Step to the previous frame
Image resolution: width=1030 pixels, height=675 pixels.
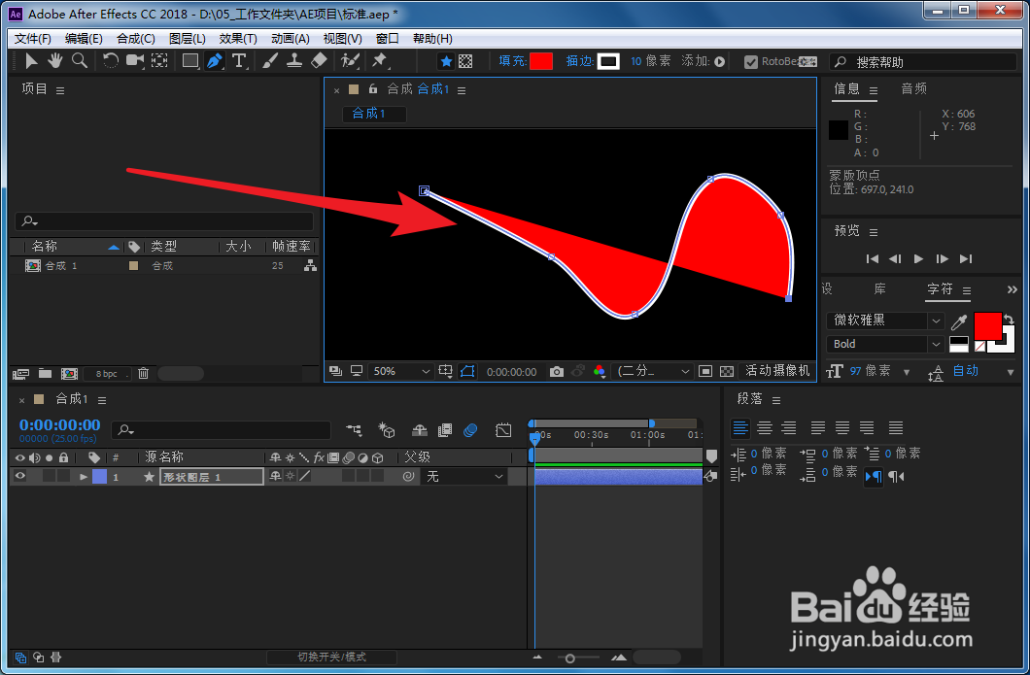[895, 258]
